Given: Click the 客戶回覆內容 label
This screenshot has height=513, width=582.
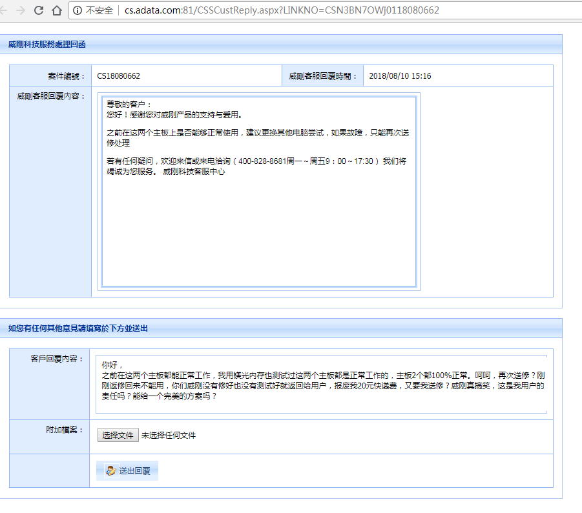Looking at the screenshot, I should 57,359.
